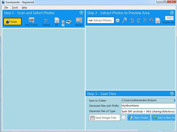Add a frame with Add Frame
The height and width of the screenshot is (132, 177).
pos(31,22)
